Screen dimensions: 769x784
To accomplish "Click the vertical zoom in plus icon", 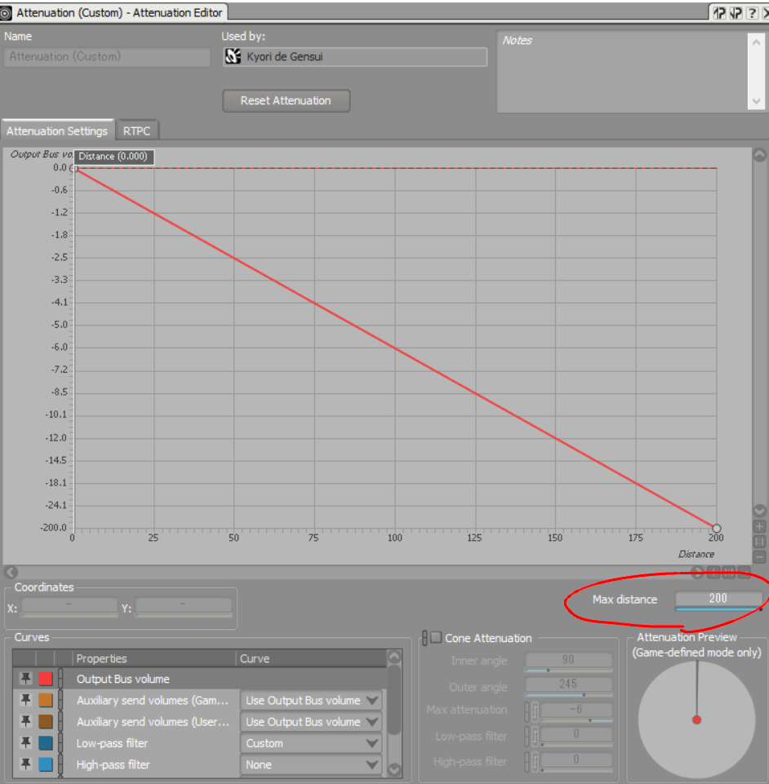I will click(759, 526).
